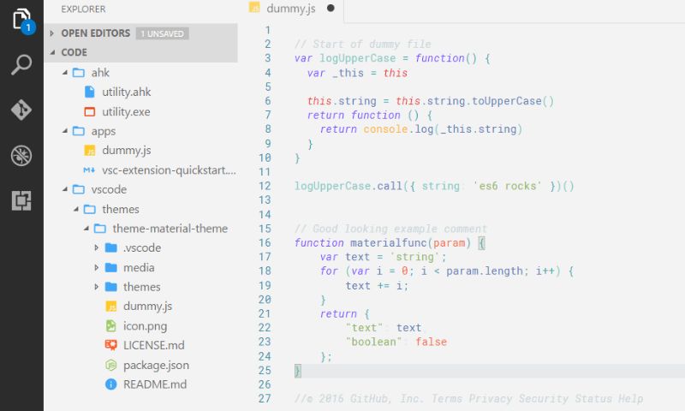Open LICENSE.md from the file tree
The width and height of the screenshot is (685, 411).
(x=153, y=345)
